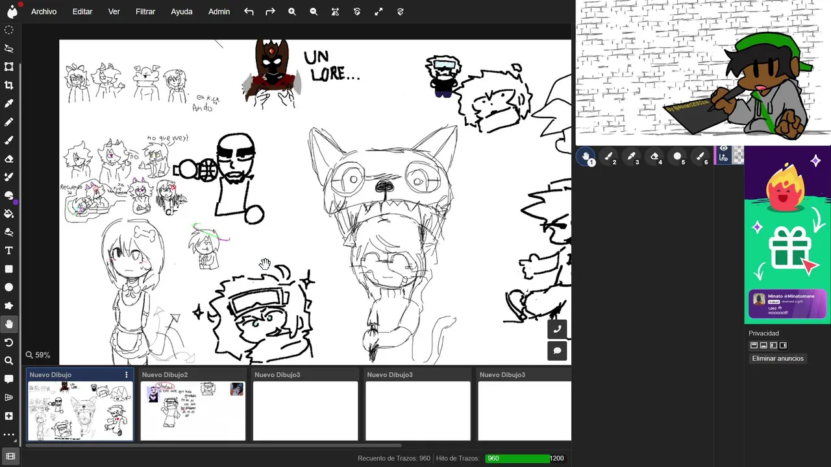
Task: Click the 59% zoom level indicator
Action: 38,355
